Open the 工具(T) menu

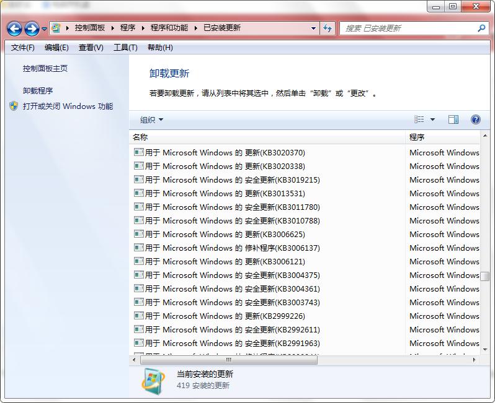pyautogui.click(x=125, y=48)
